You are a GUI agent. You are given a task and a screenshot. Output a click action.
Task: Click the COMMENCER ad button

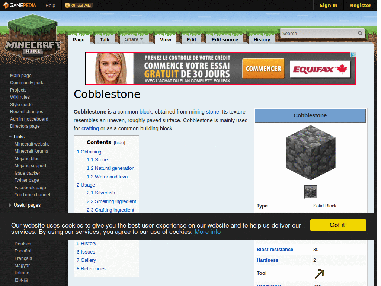[263, 69]
